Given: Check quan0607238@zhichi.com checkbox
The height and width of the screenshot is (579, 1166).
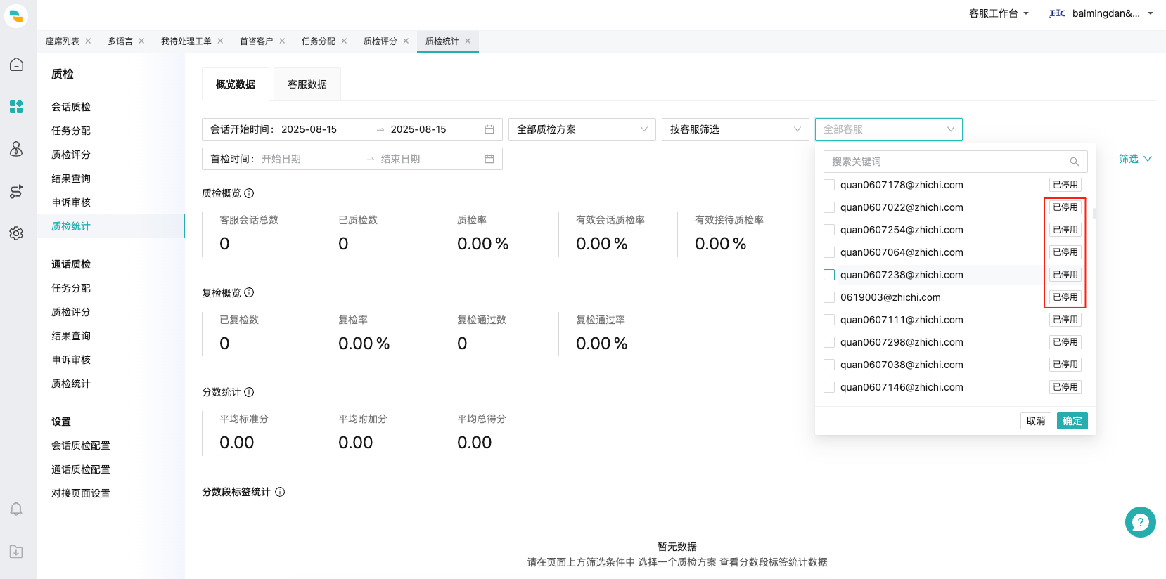Looking at the screenshot, I should coord(829,275).
